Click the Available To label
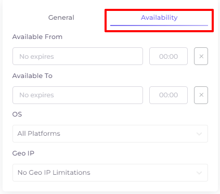The height and width of the screenshot is (194, 220). point(32,76)
